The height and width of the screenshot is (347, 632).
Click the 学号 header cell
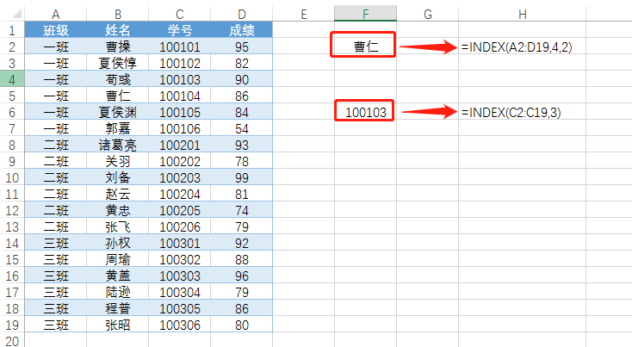point(179,30)
